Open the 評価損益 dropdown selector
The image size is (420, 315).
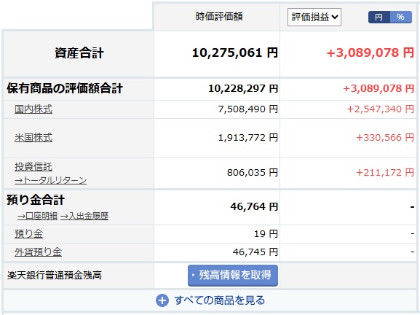[x=314, y=17]
